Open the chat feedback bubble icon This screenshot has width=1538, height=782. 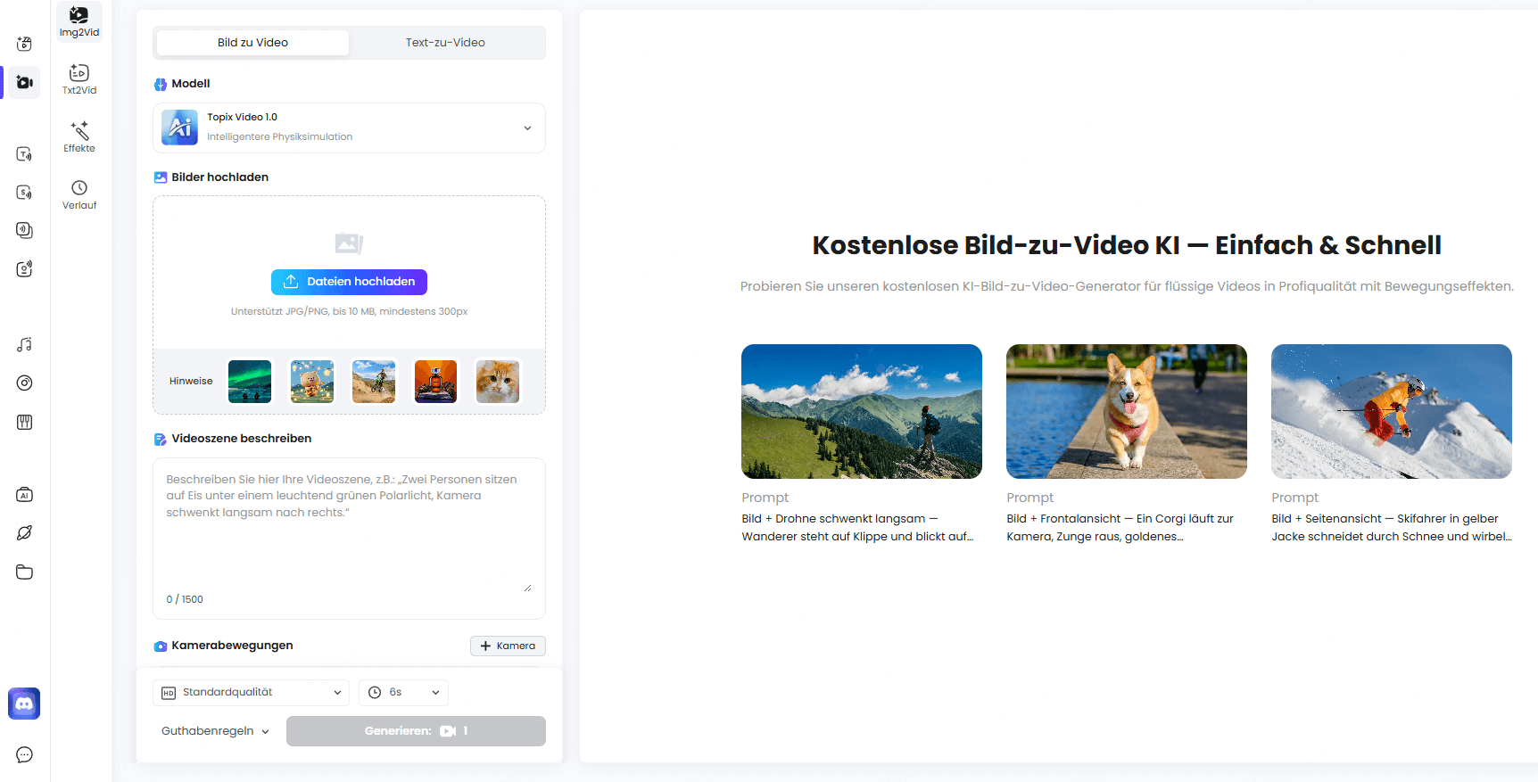(x=25, y=754)
